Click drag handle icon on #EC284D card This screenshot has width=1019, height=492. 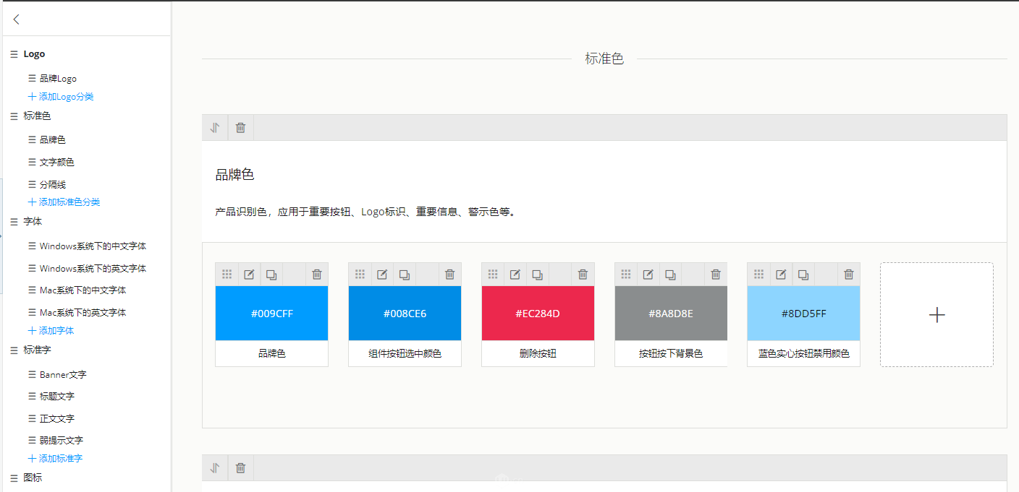493,275
